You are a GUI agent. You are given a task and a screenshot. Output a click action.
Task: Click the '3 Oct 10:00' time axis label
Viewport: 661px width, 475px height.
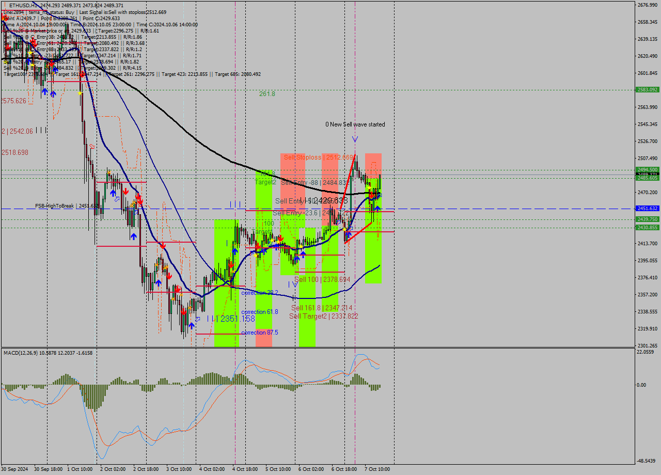pos(179,469)
